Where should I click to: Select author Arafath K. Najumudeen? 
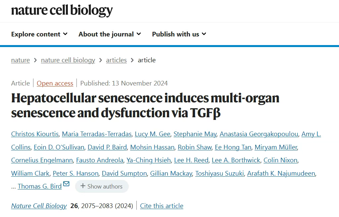tap(281, 173)
